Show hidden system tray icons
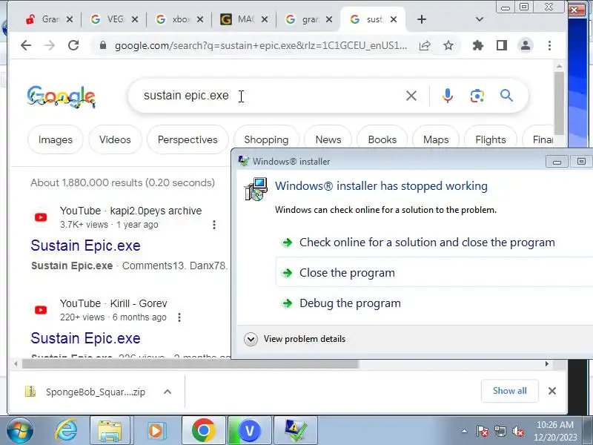The width and height of the screenshot is (593, 445). (464, 431)
